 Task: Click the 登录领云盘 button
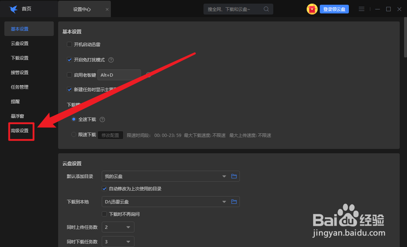tap(334, 9)
